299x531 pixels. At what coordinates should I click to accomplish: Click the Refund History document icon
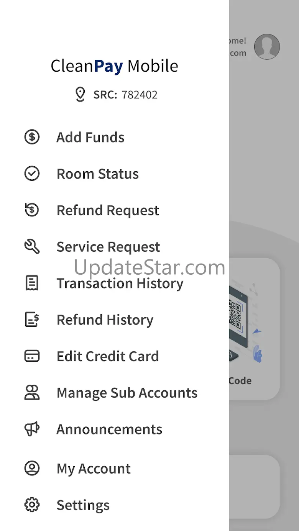coord(32,320)
